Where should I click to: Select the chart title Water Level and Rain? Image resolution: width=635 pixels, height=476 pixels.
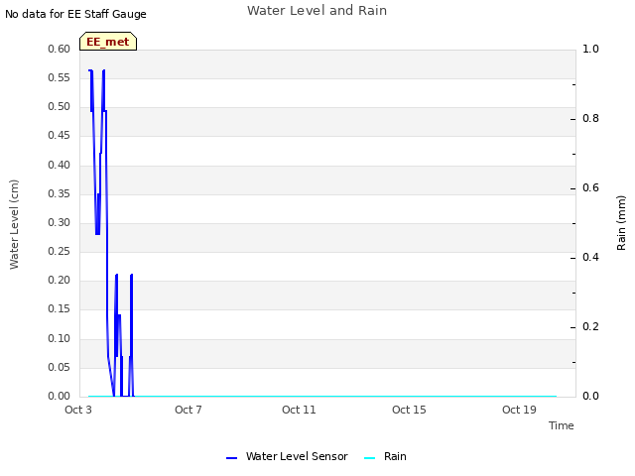[x=317, y=11]
